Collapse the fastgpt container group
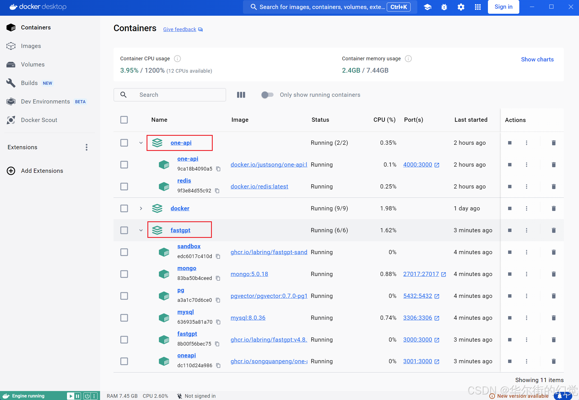 tap(140, 230)
